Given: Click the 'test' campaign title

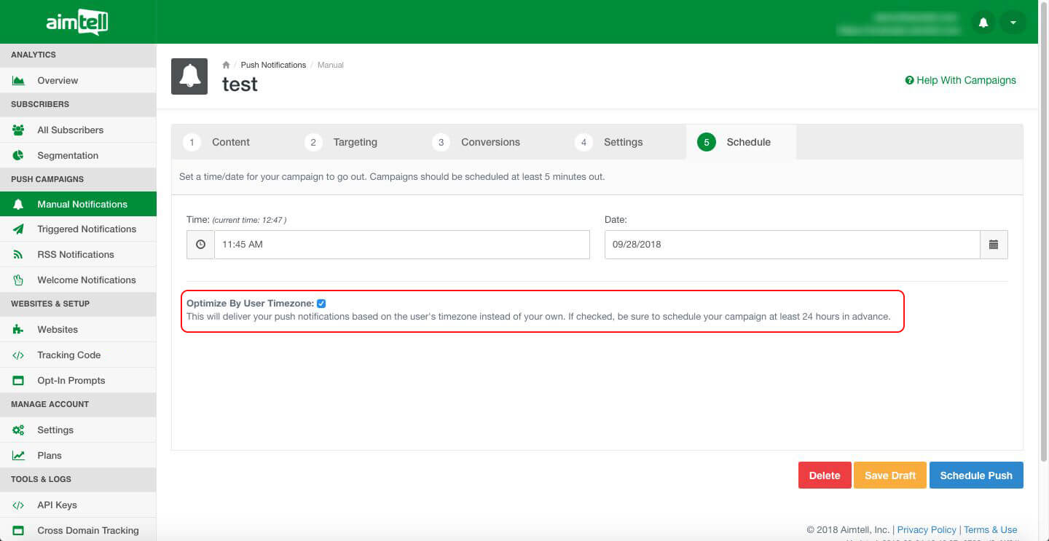Looking at the screenshot, I should [x=240, y=84].
